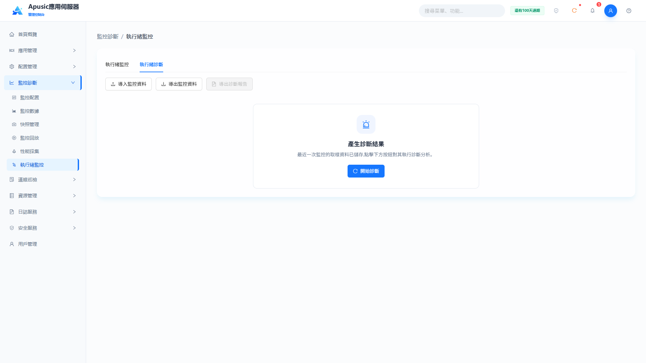Click the 資源管理 icon
This screenshot has height=363, width=646.
click(12, 196)
